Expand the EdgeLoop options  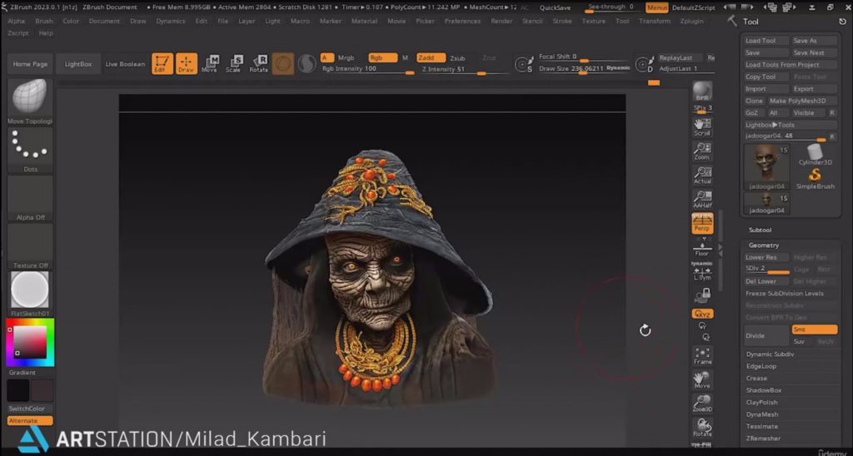(x=761, y=366)
